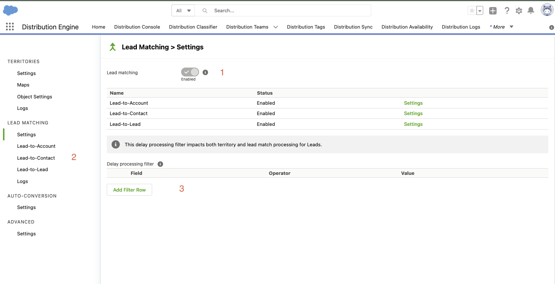555x284 pixels.
Task: Select Lead Matching Settings in sidebar
Action: 26,134
